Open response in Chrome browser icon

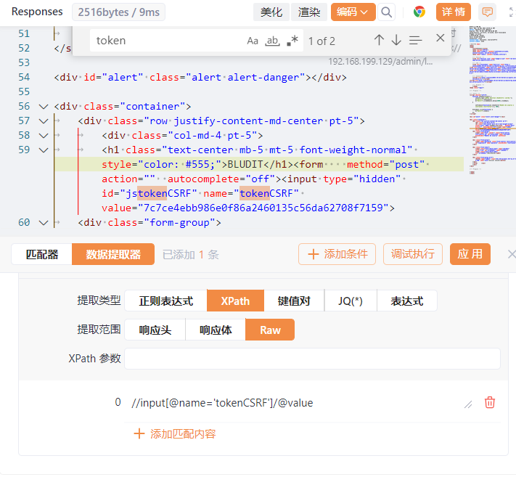click(419, 12)
